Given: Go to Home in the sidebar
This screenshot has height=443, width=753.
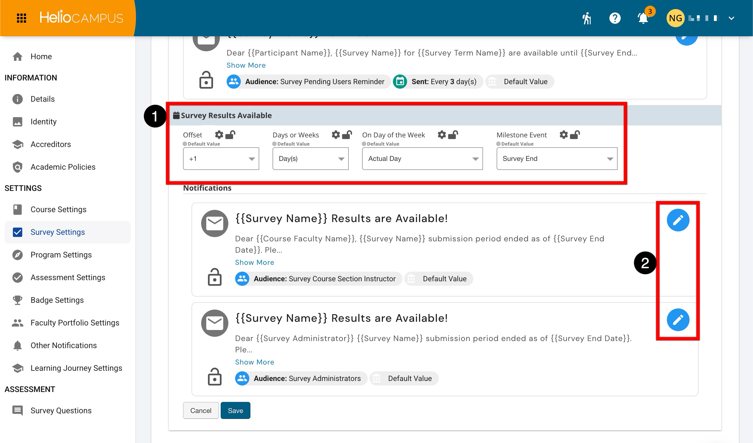Looking at the screenshot, I should point(67,56).
